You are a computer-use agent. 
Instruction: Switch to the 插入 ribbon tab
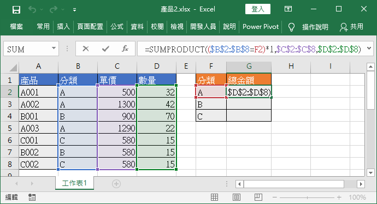63,27
